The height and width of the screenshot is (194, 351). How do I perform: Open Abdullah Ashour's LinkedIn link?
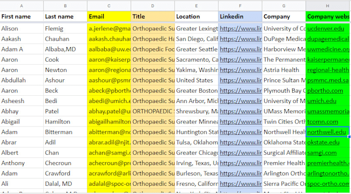click(241, 80)
